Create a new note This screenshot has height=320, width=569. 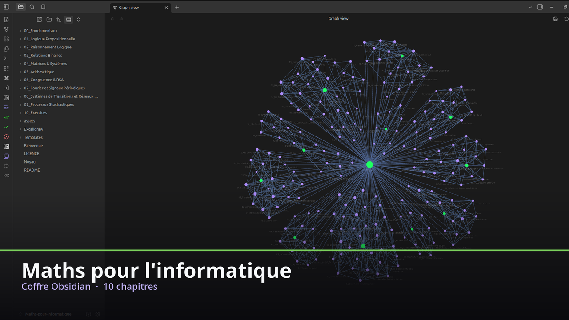[x=39, y=20]
